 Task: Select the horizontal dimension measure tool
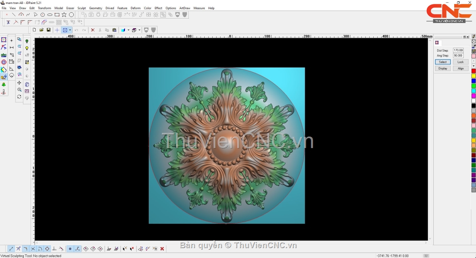[12, 48]
